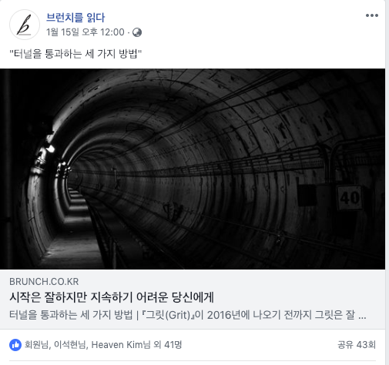The image size is (389, 365).
Task: Open 이석현님 profile from the reactions
Action: 69,345
